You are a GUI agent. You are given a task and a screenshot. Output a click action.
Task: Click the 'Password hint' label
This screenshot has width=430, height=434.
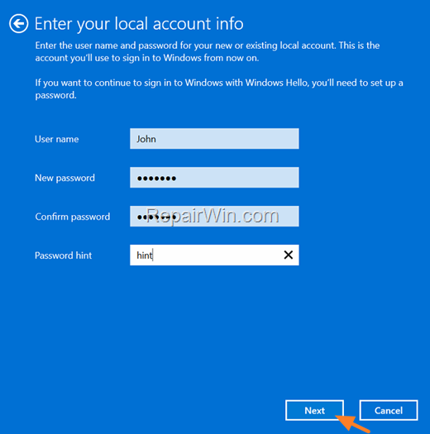click(x=63, y=255)
